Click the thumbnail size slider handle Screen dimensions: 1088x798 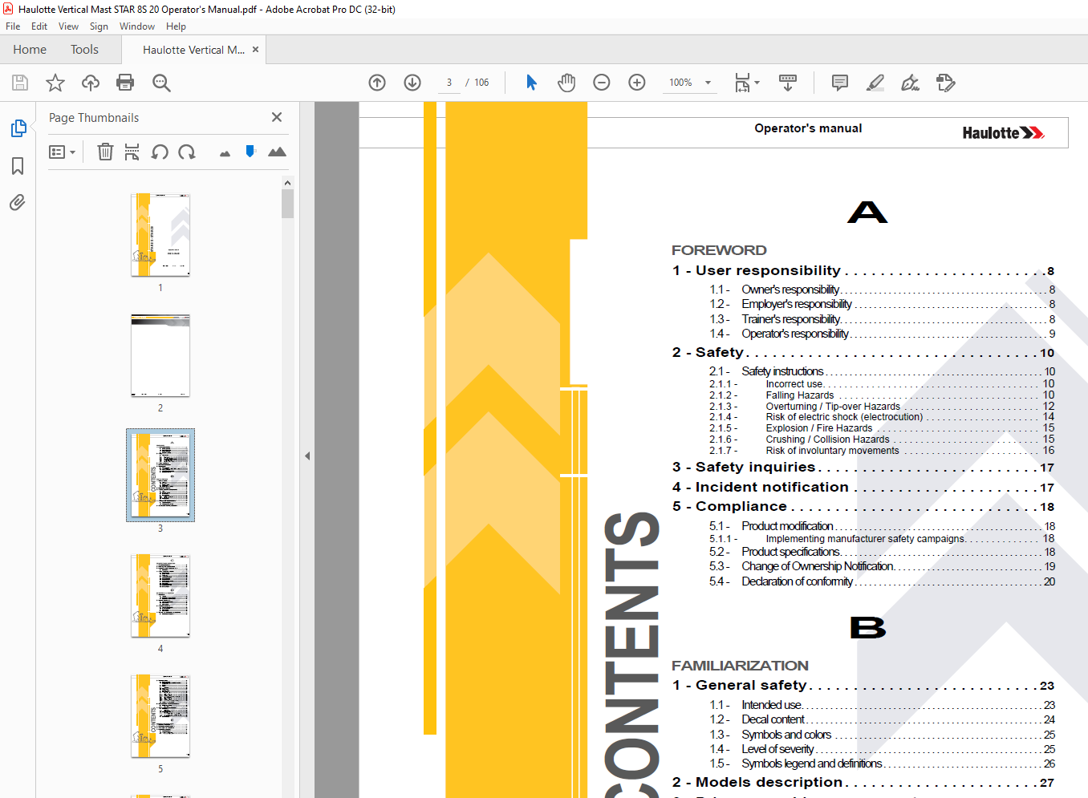pos(250,151)
